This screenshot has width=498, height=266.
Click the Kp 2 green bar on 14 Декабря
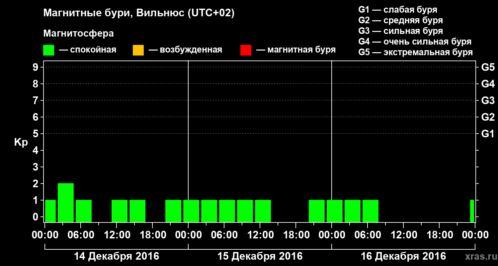click(x=66, y=202)
